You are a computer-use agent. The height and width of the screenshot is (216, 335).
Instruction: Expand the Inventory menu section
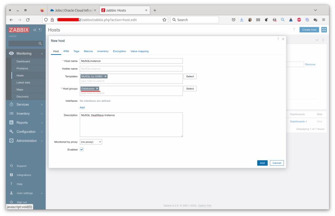pyautogui.click(x=42, y=114)
